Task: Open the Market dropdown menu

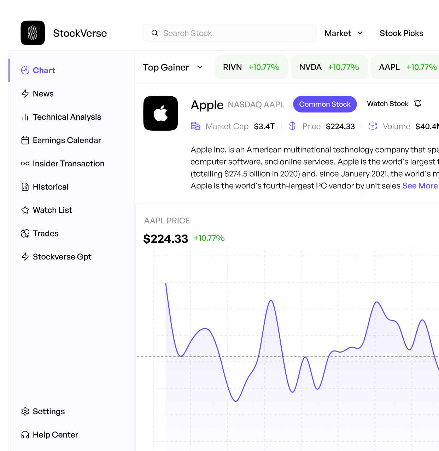Action: (344, 33)
